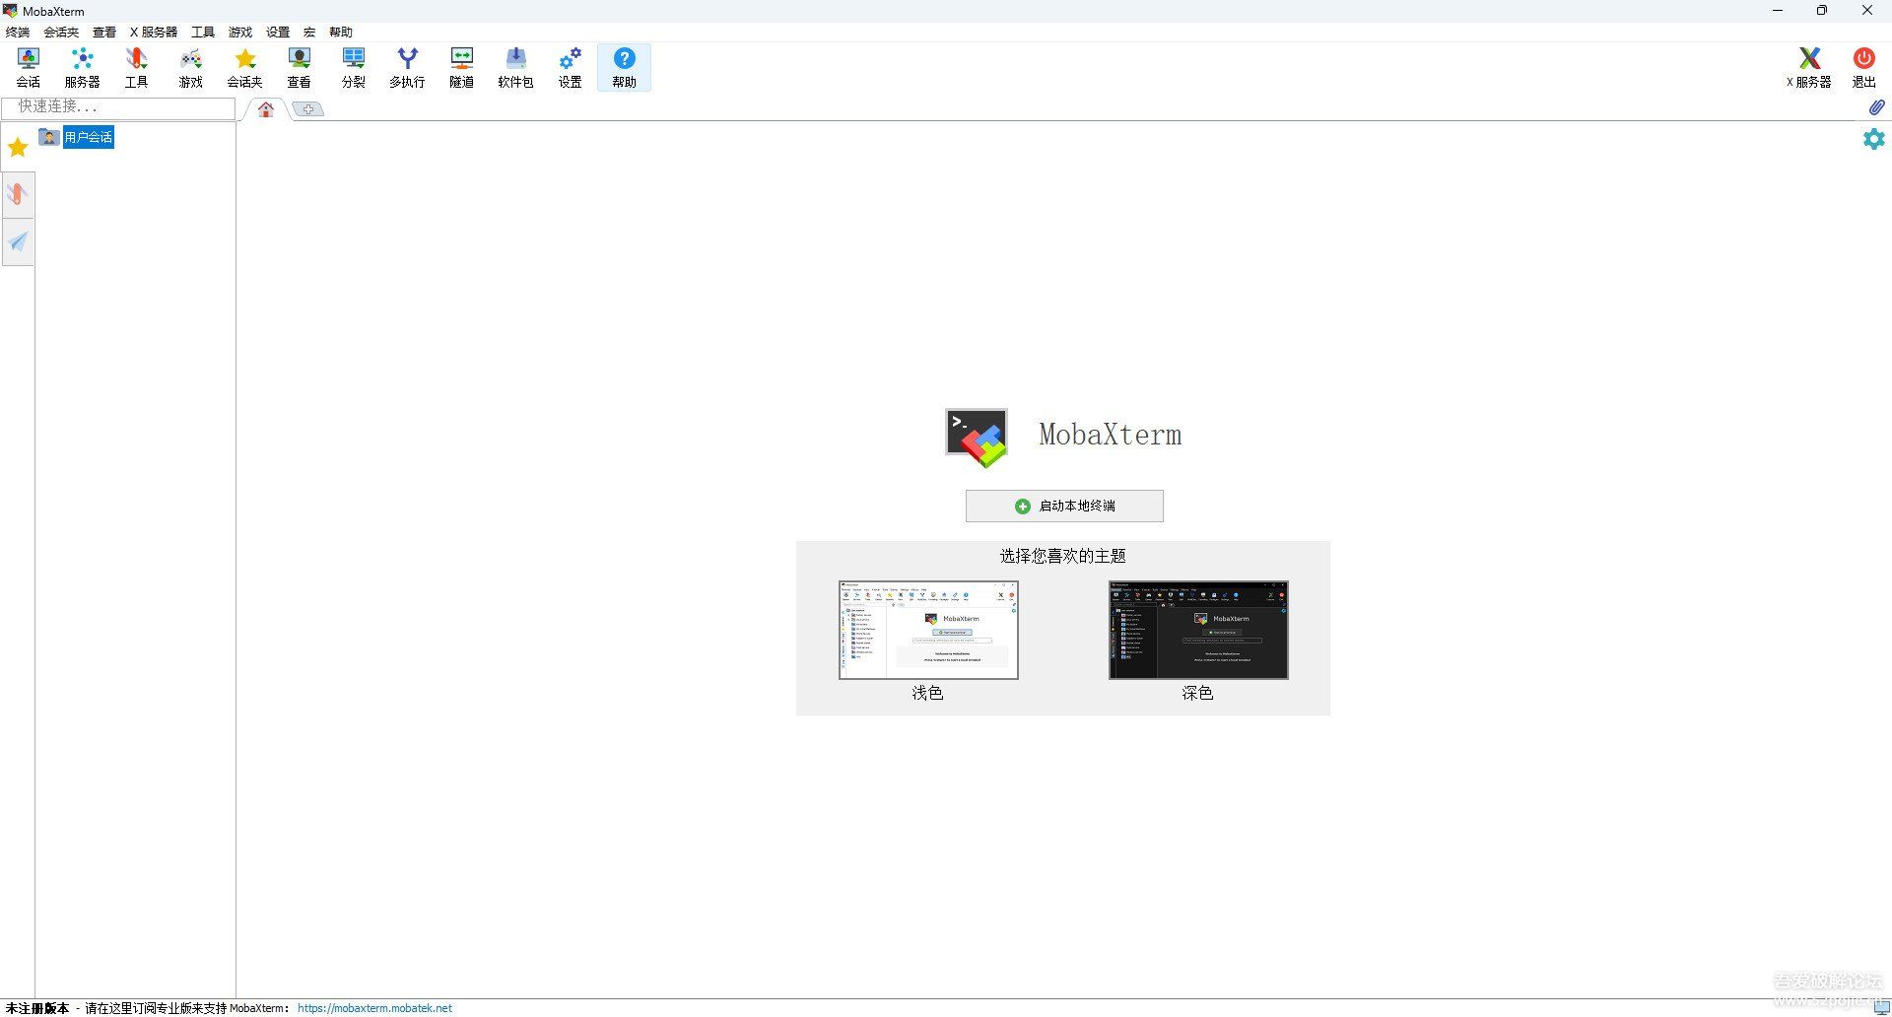Open the 会话夹 star toolbar icon
This screenshot has height=1017, width=1892.
(x=245, y=68)
